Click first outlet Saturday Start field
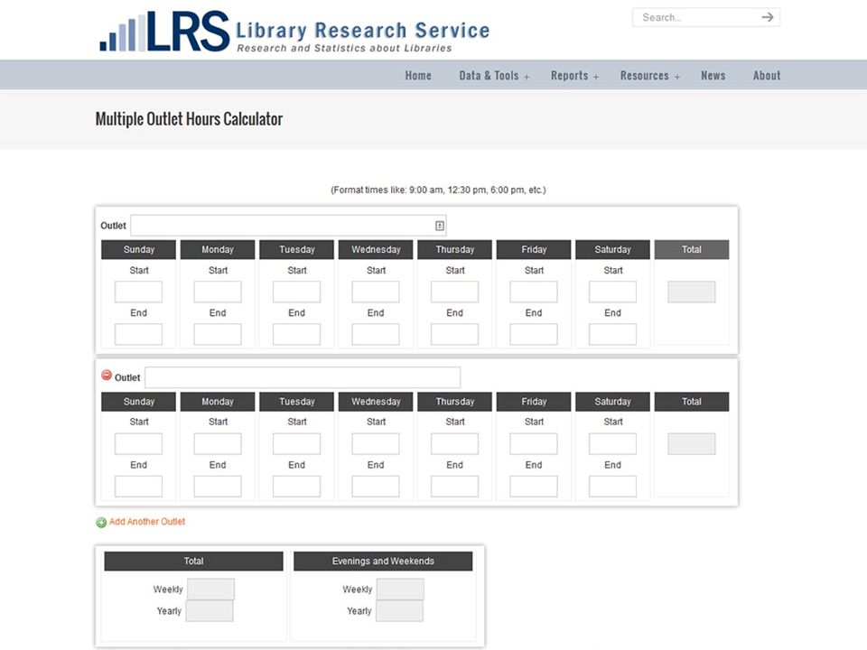The width and height of the screenshot is (867, 650). click(612, 292)
